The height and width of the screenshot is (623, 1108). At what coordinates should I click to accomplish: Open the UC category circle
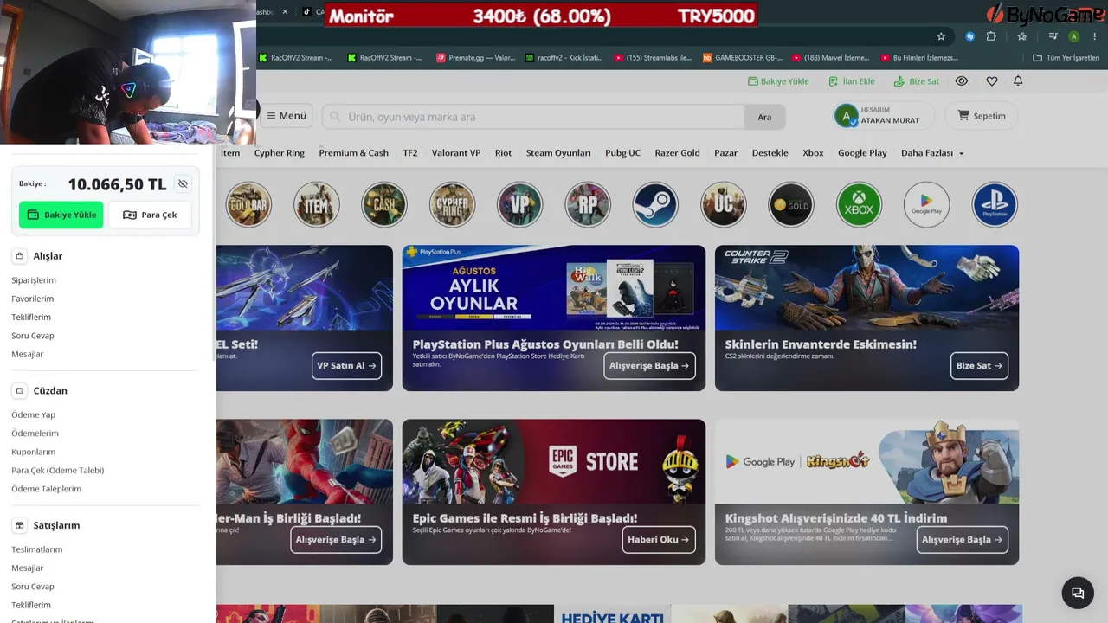(723, 205)
